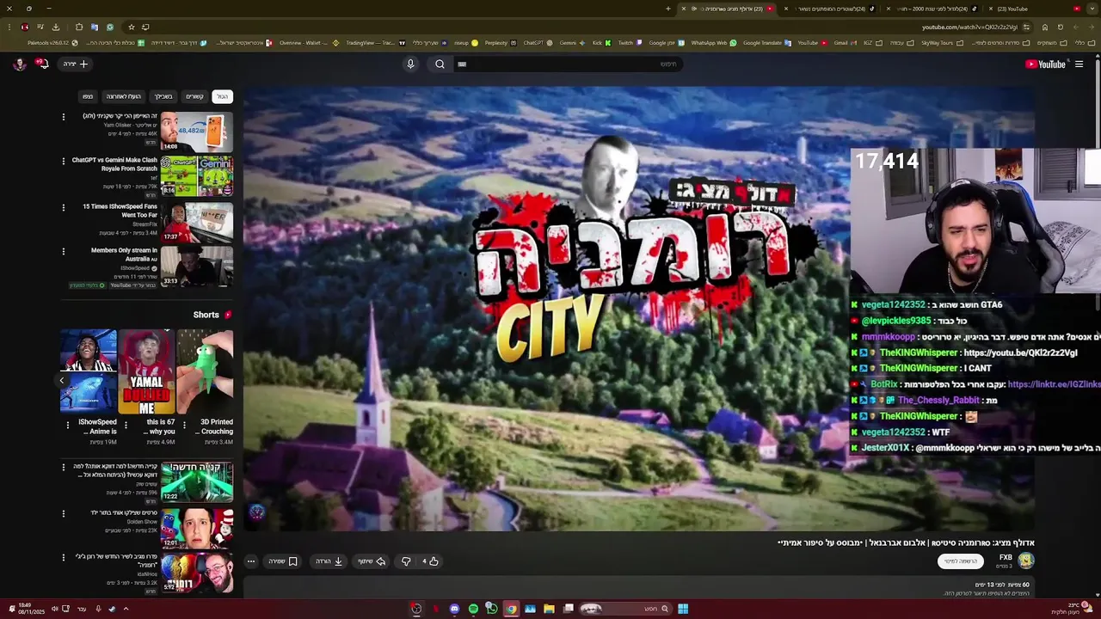
Task: Click the browser downloads icon
Action: coord(55,27)
